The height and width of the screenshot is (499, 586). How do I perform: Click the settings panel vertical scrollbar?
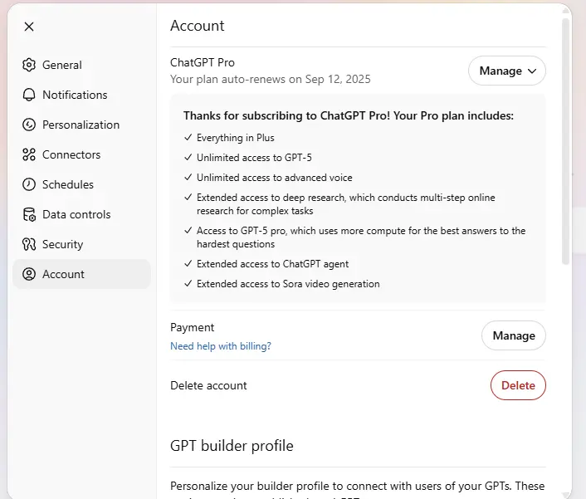click(x=566, y=142)
